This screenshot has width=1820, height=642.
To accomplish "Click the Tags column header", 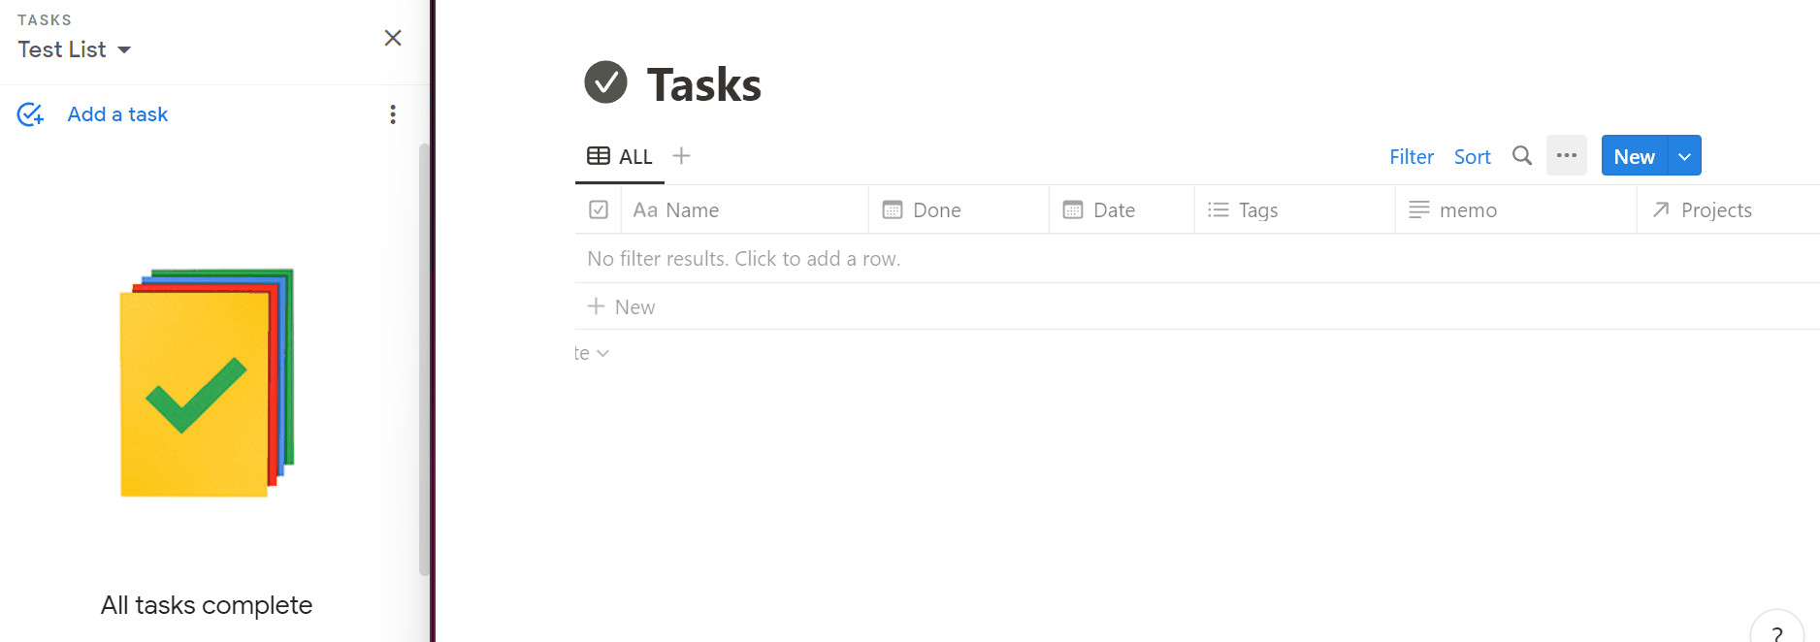I will 1257,209.
